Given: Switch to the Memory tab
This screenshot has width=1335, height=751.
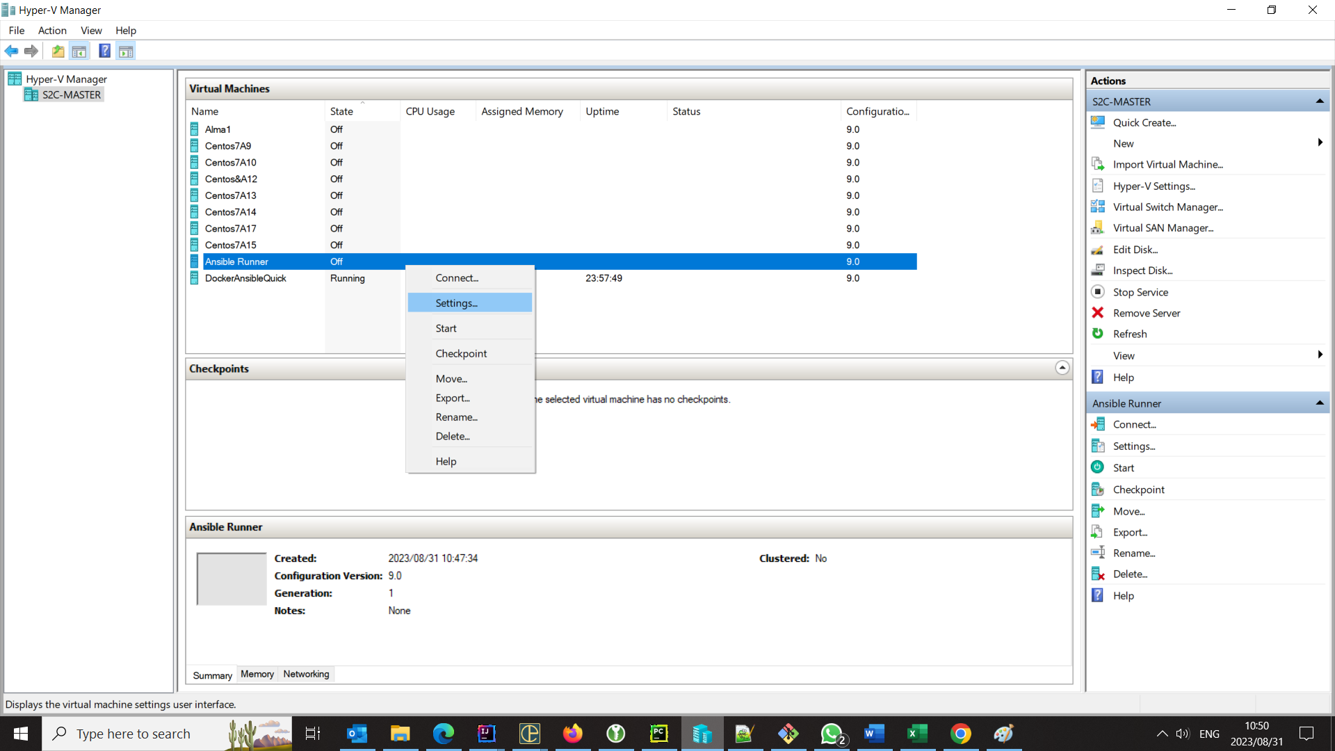Looking at the screenshot, I should [x=257, y=674].
